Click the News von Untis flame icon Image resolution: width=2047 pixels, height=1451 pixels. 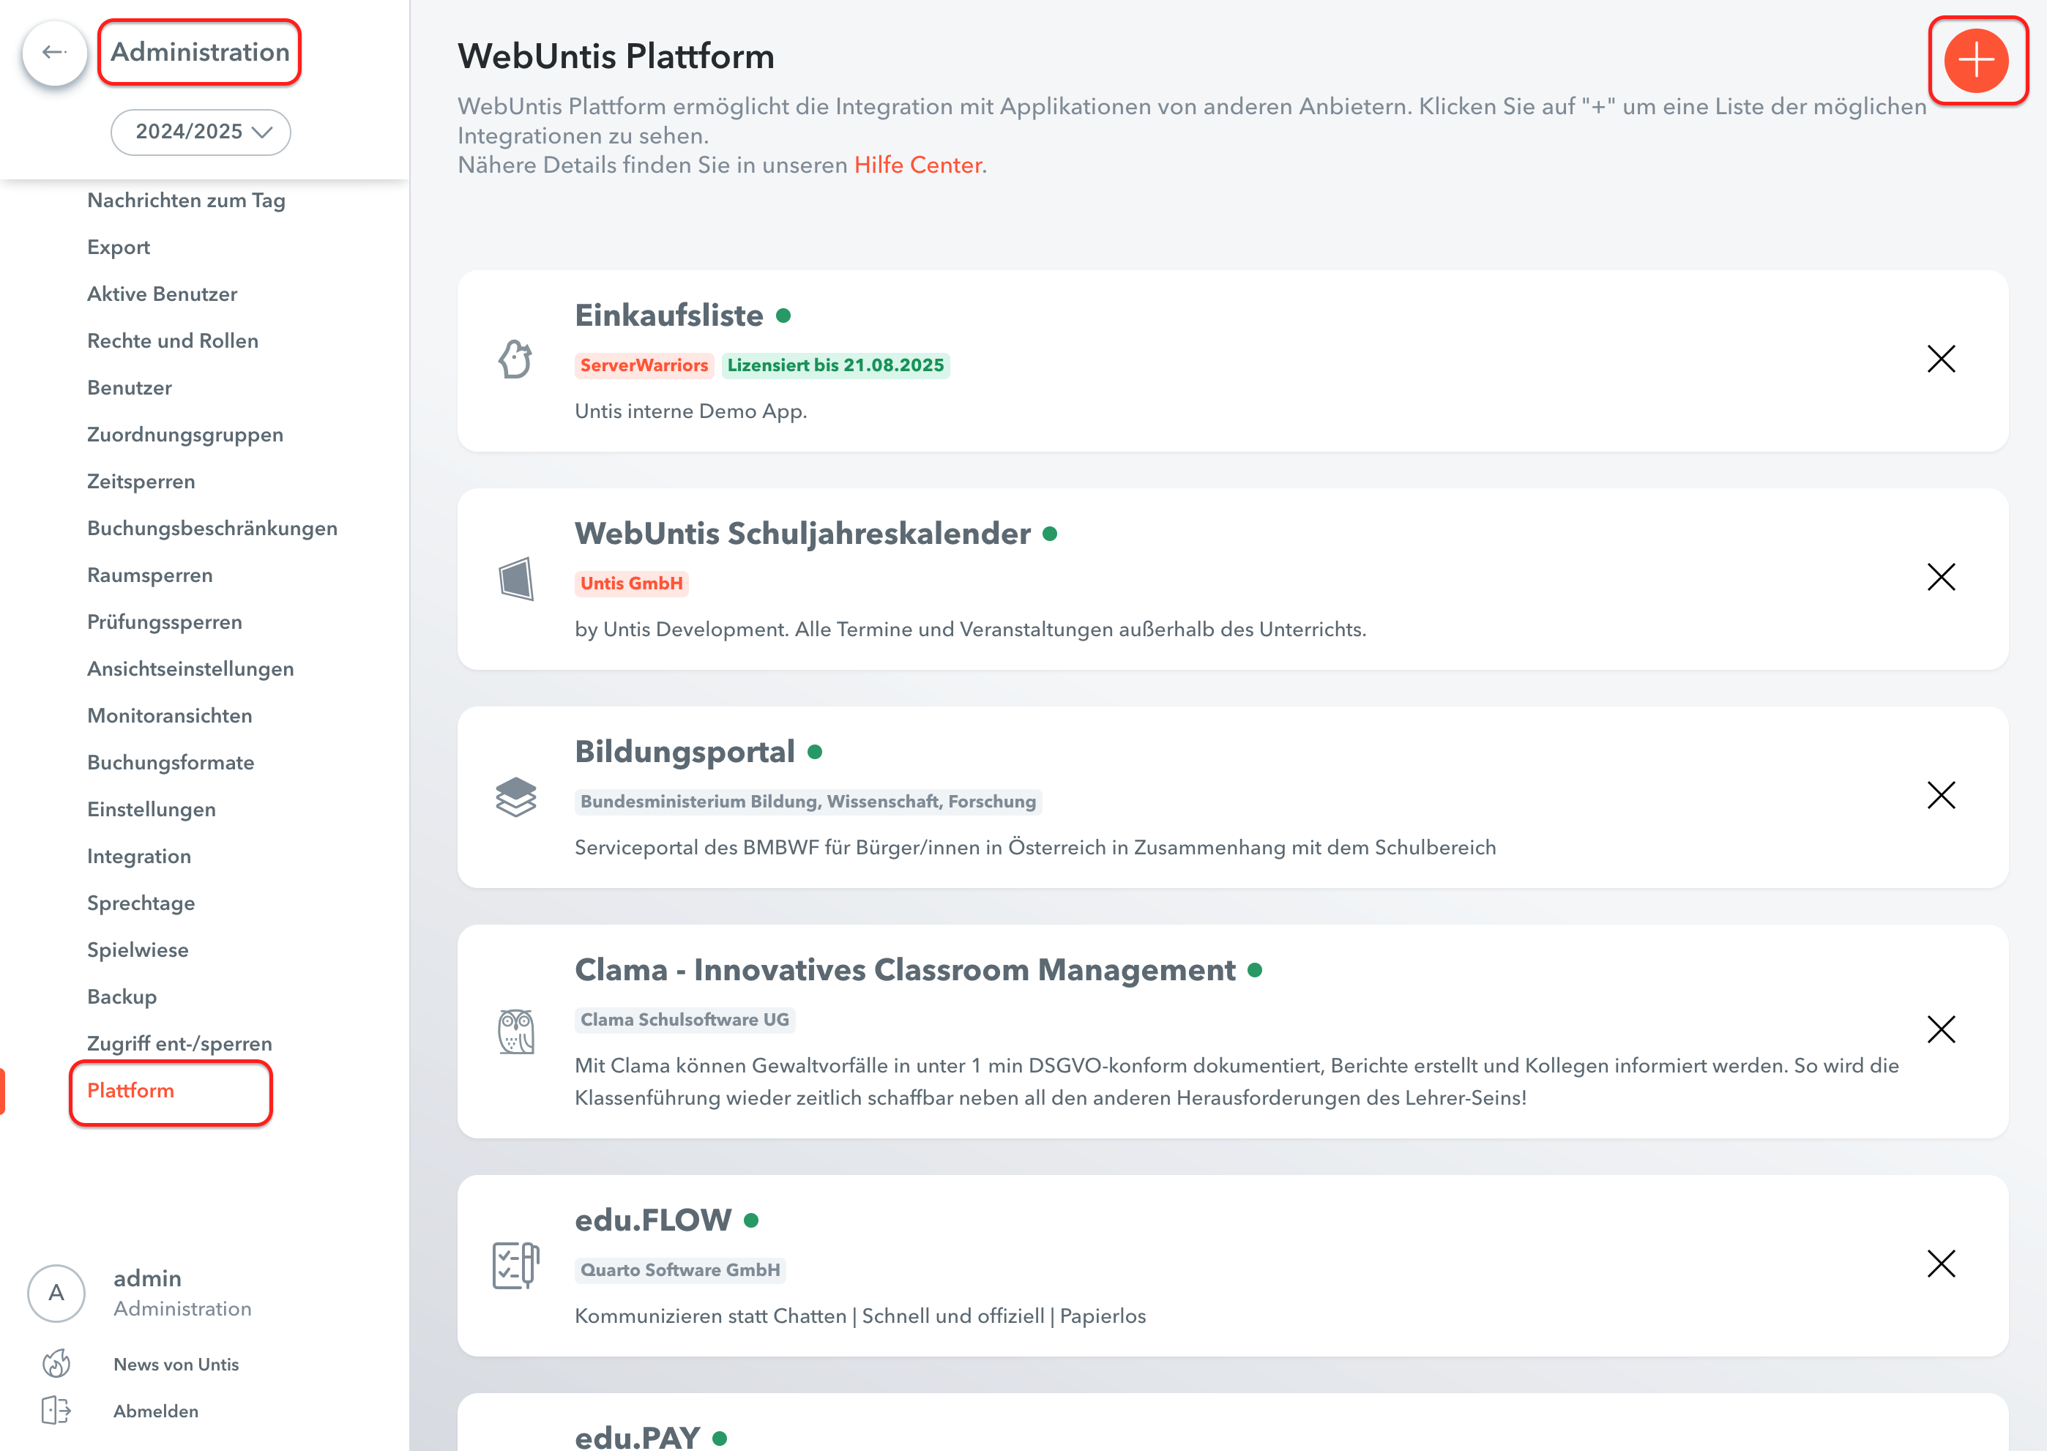point(56,1363)
